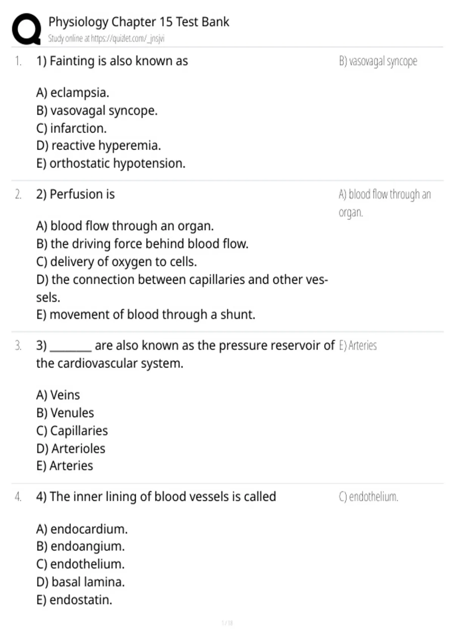Select A) blood flow through an organ option
This screenshot has height=644, width=454.
point(125,226)
